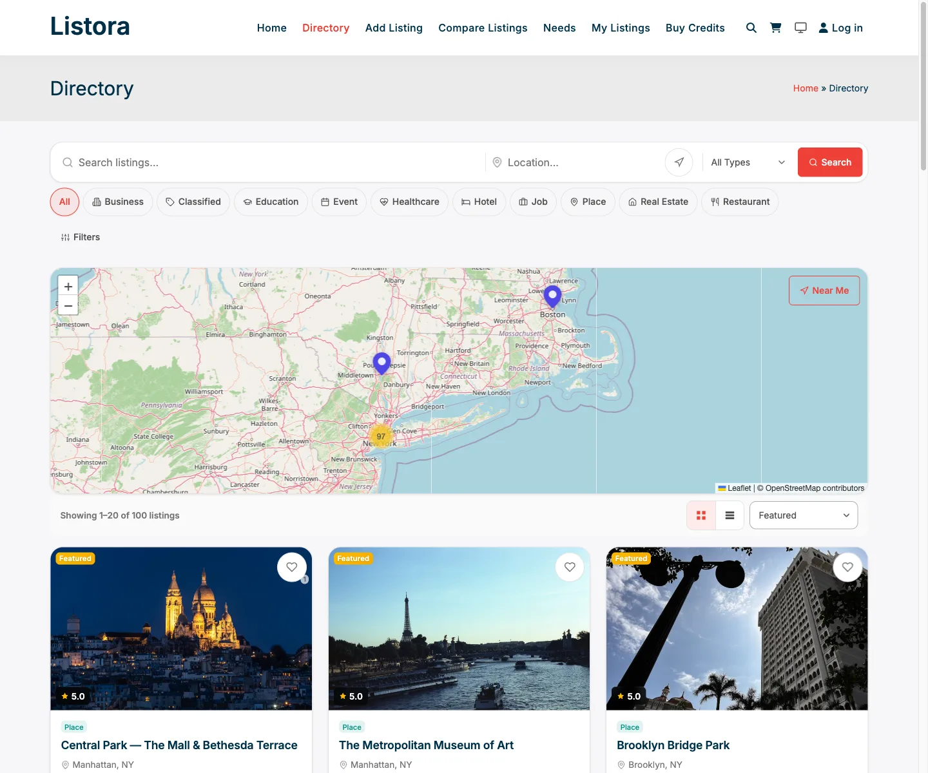Favorite the Brooklyn Bridge Park listing

click(x=847, y=567)
